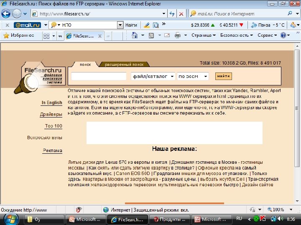Close the mail.ru toolbar with X

[x=7, y=25]
